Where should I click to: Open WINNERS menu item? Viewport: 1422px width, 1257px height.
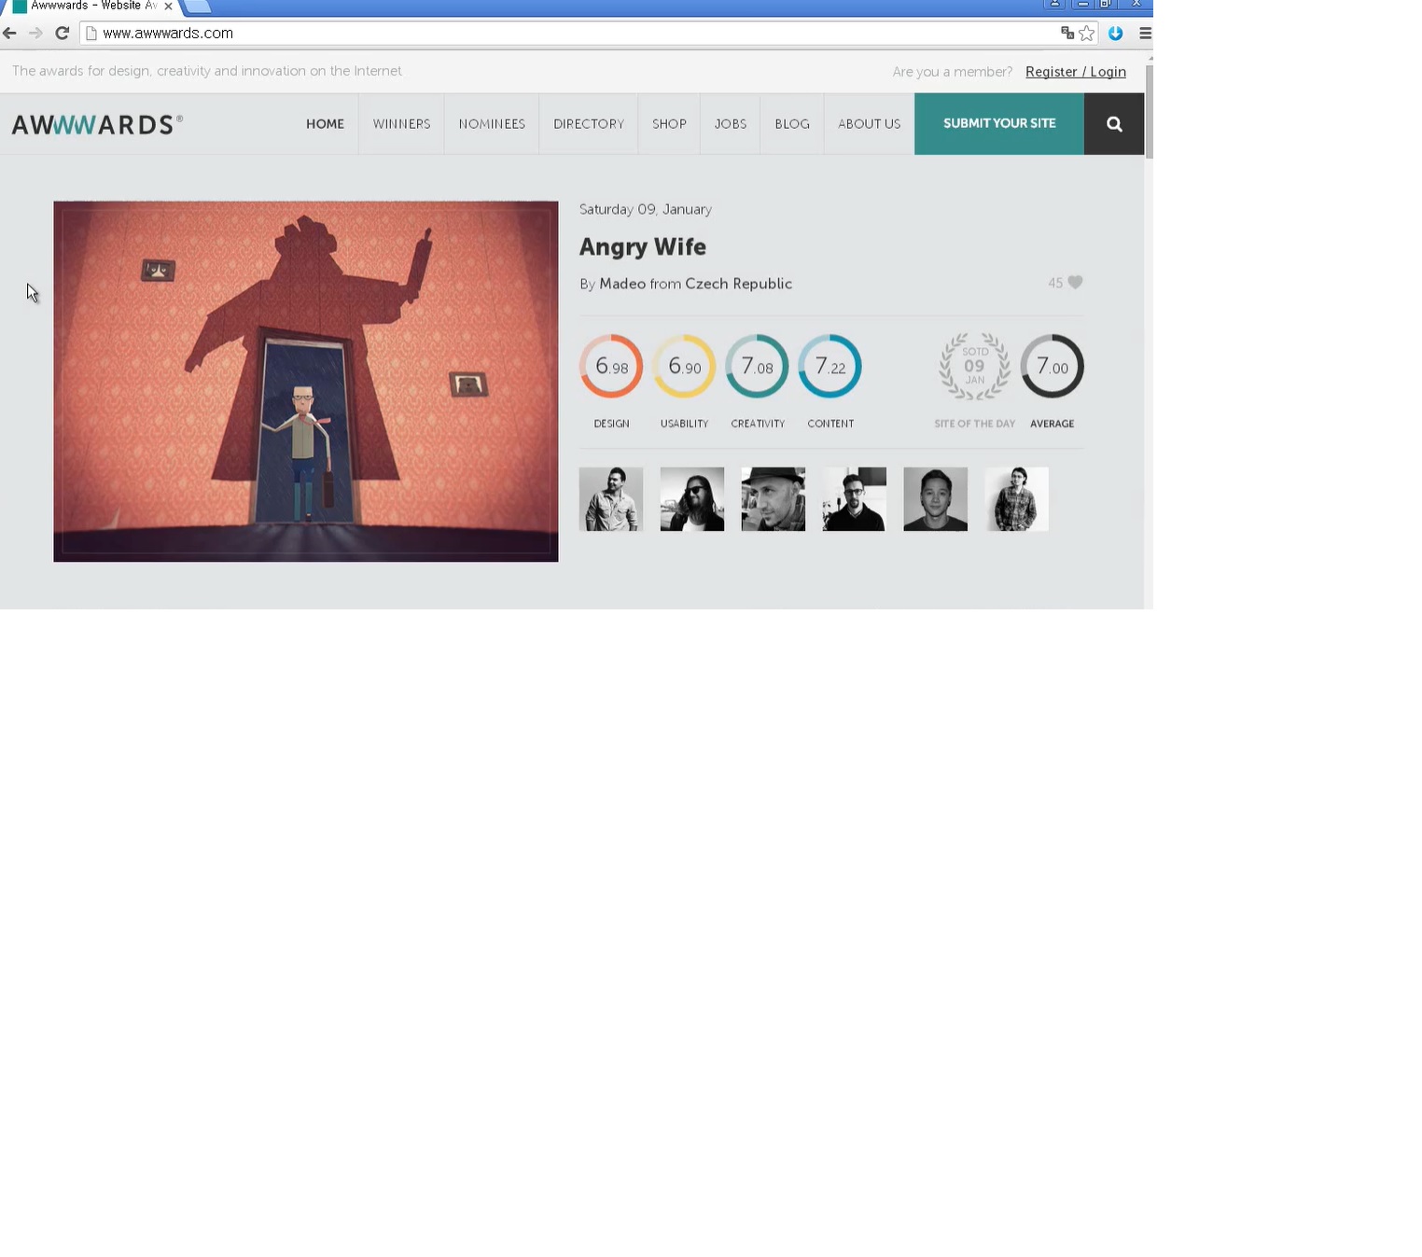(x=401, y=124)
